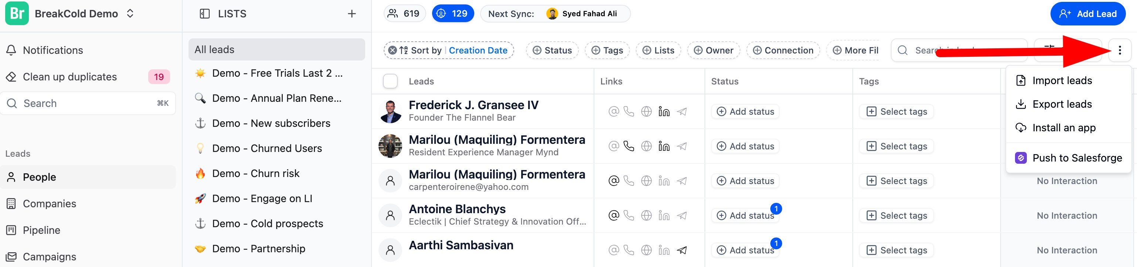
Task: Click Next Sync Syed Fahad Ali pill
Action: [555, 14]
